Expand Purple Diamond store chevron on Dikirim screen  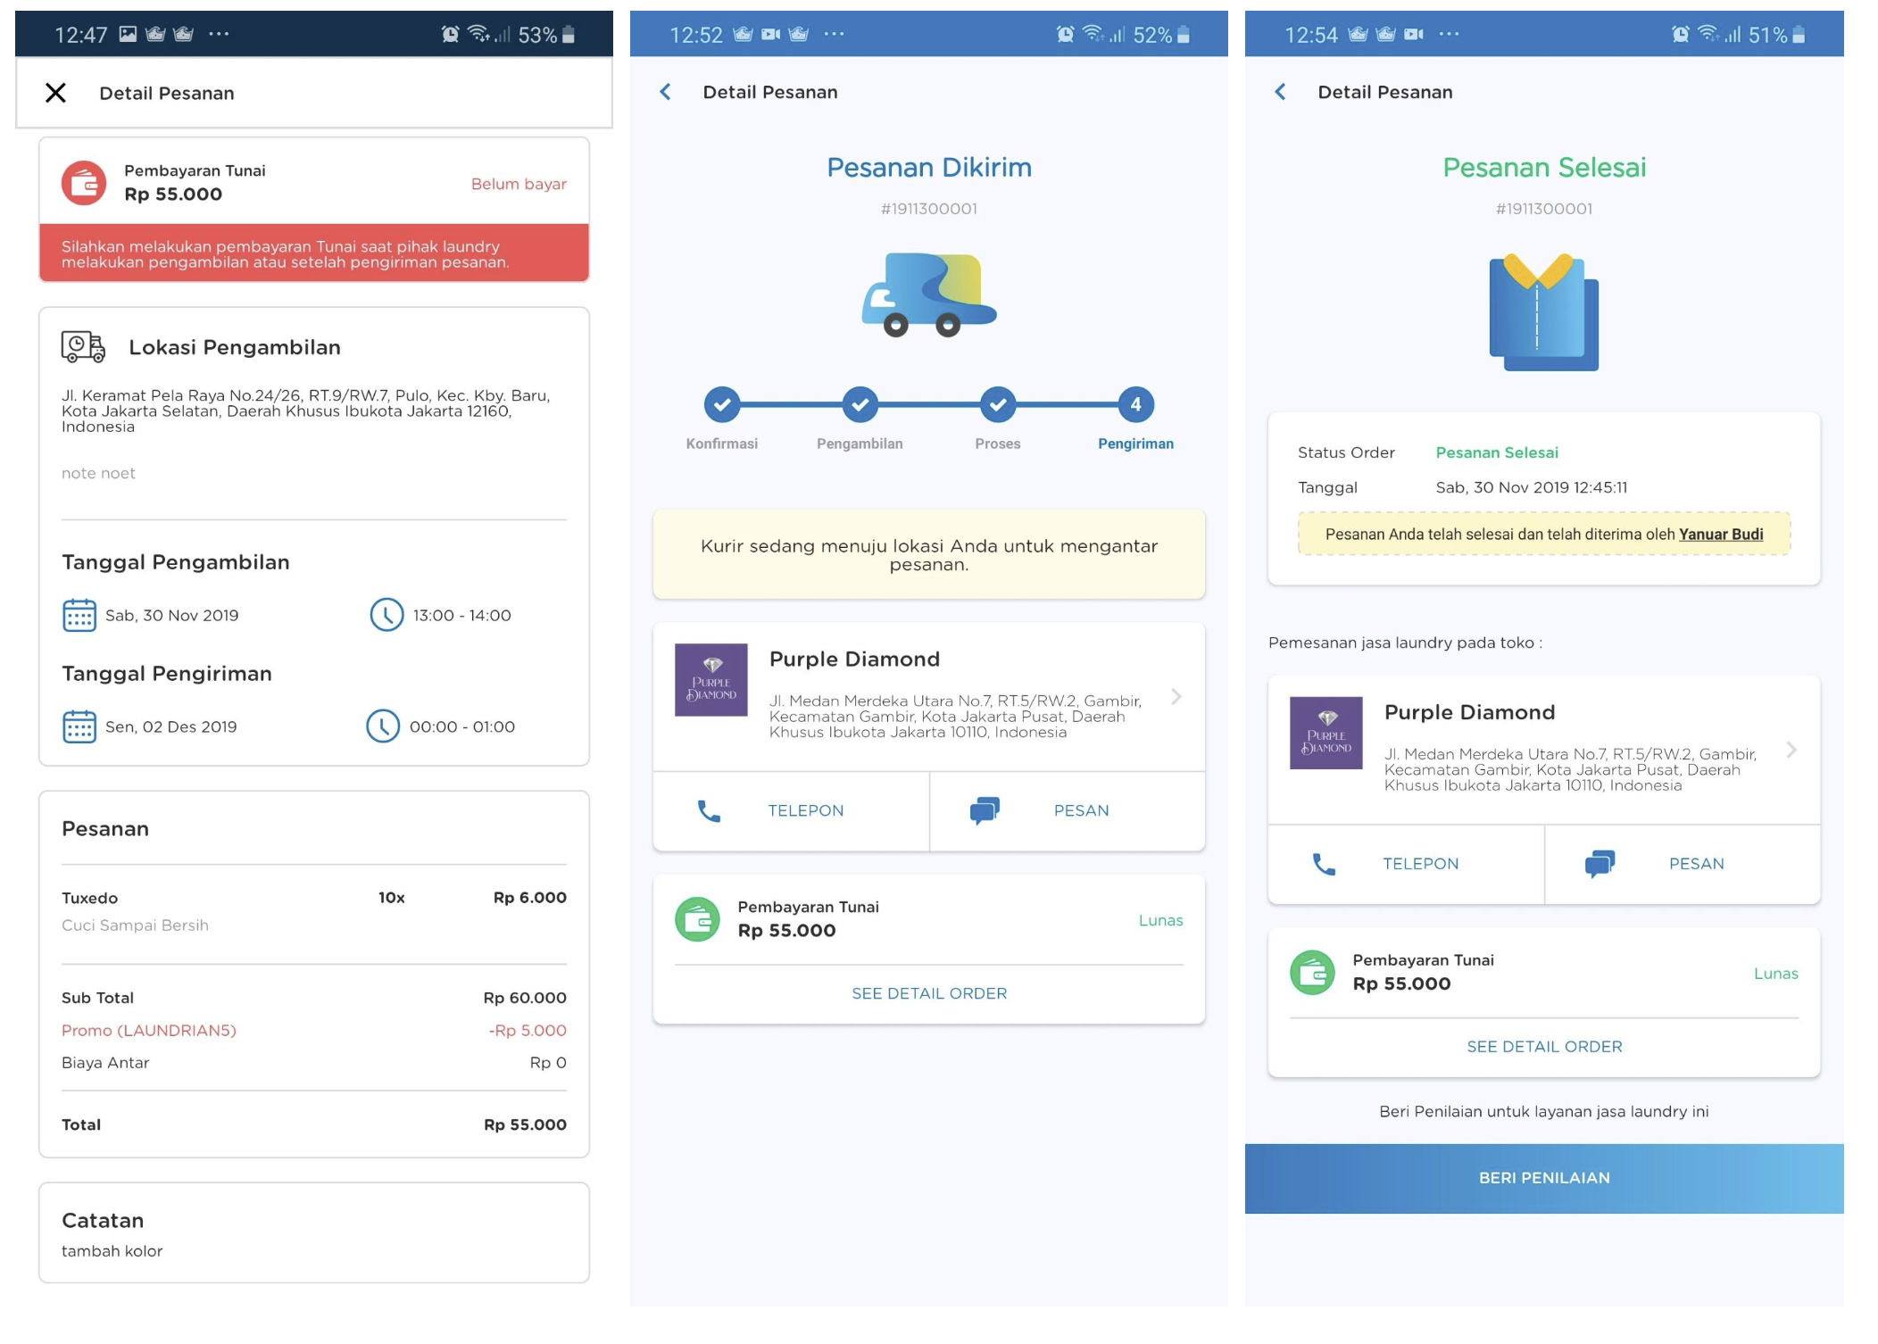coord(1176,696)
